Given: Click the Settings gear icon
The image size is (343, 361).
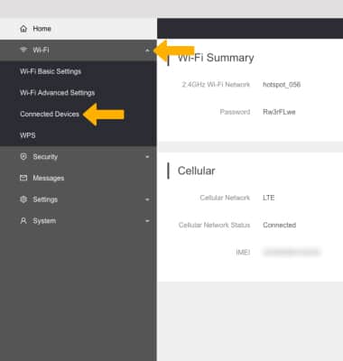Looking at the screenshot, I should (x=23, y=199).
